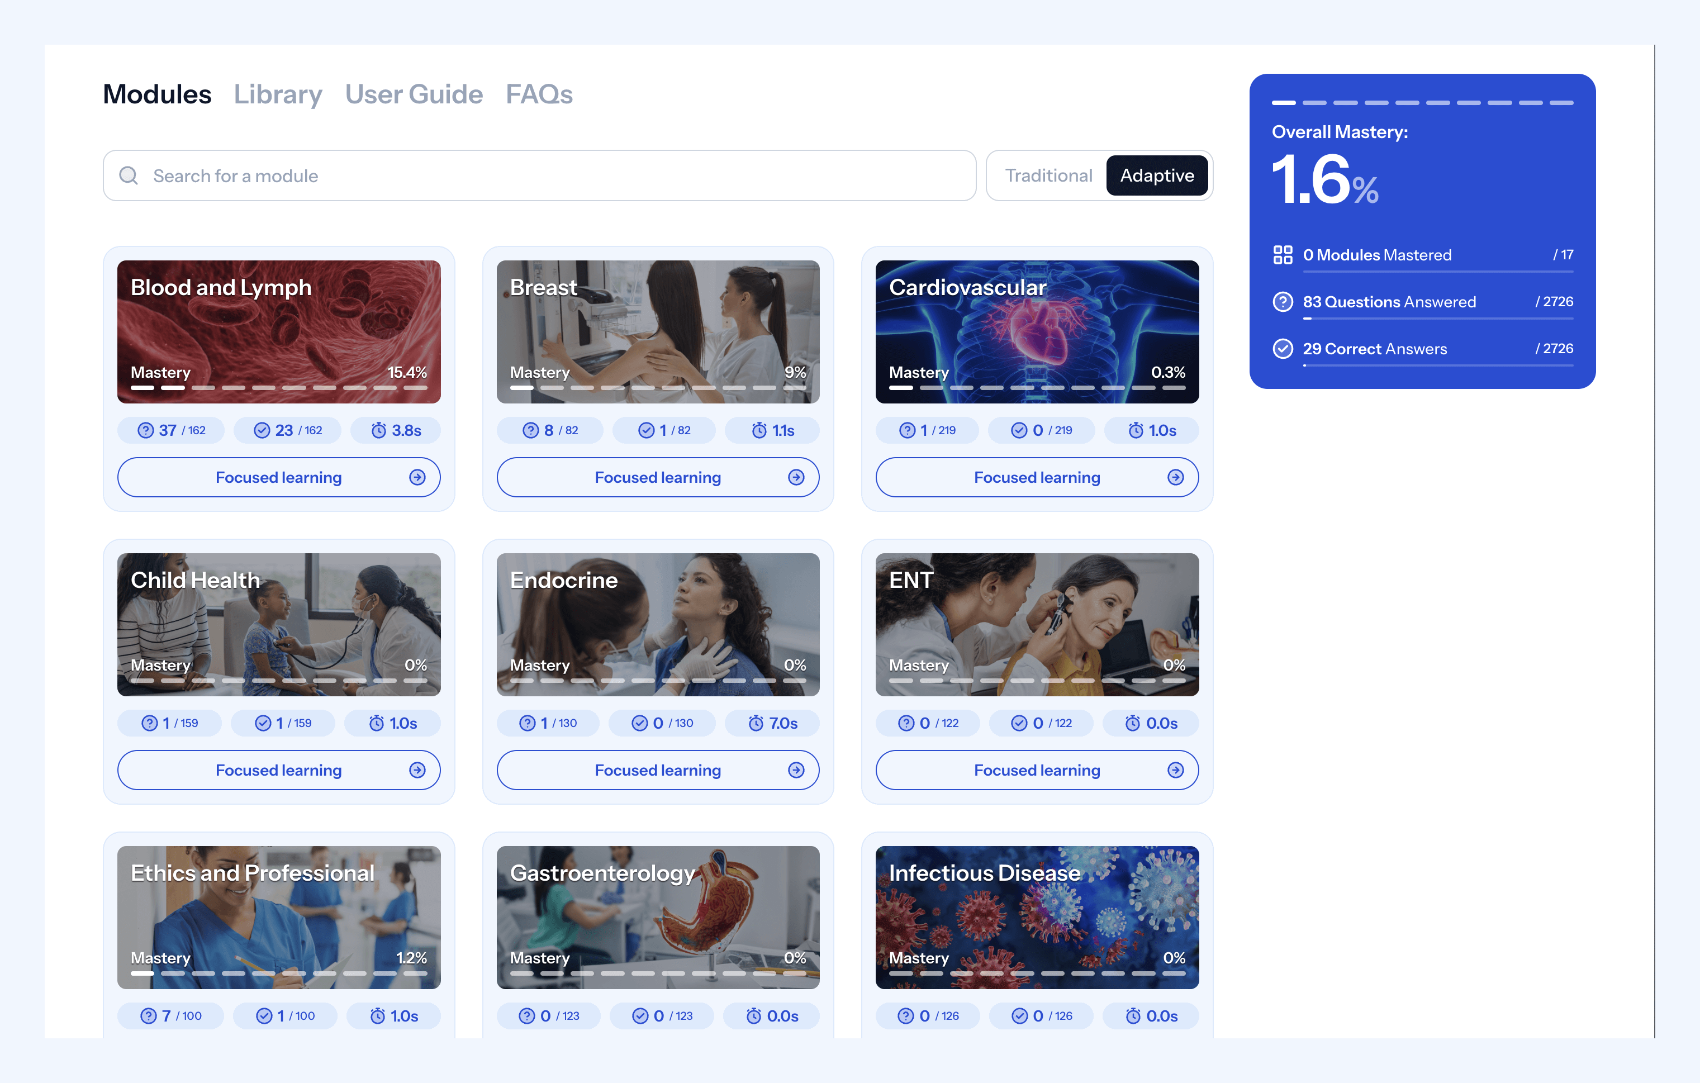Open the Library tab
Viewport: 1700px width, 1083px height.
click(277, 94)
